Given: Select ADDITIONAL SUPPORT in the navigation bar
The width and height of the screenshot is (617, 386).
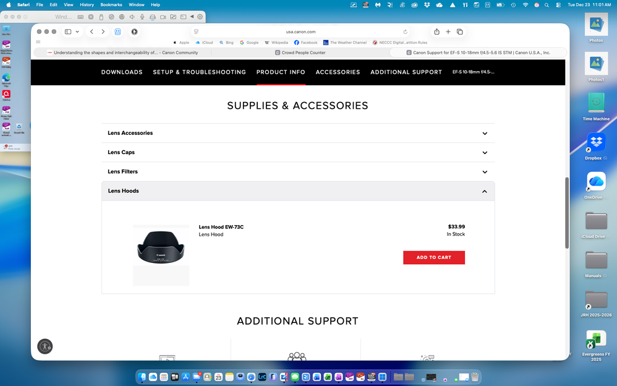Looking at the screenshot, I should tap(406, 72).
